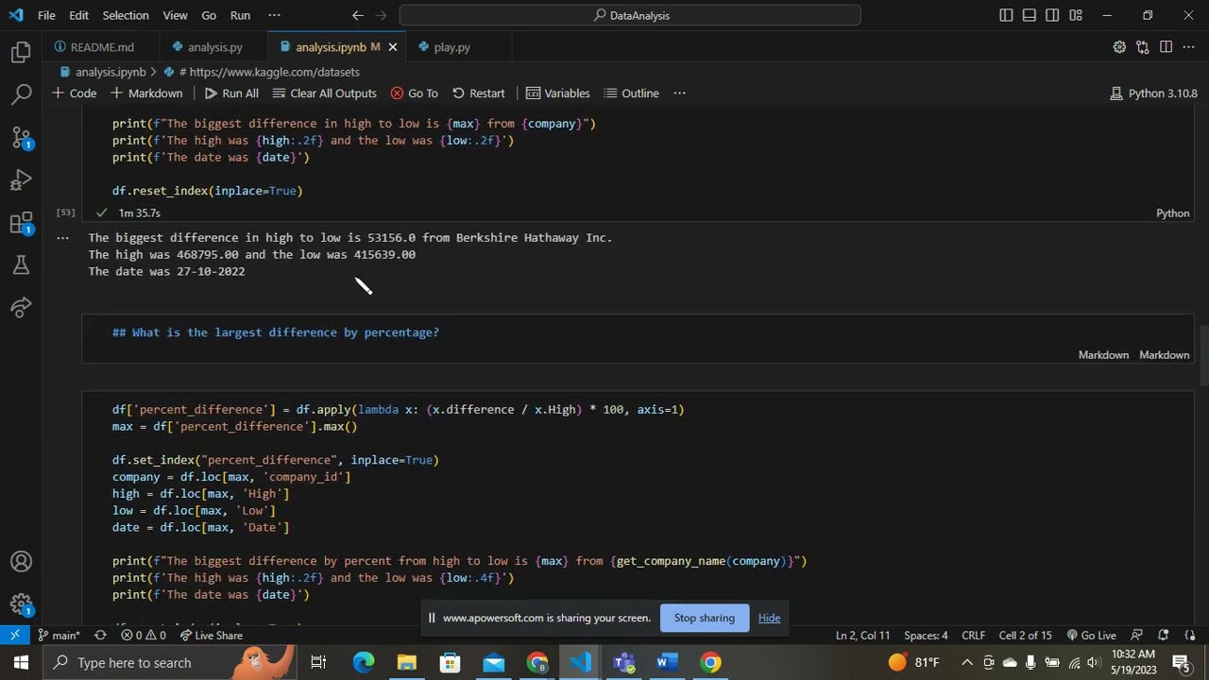The height and width of the screenshot is (680, 1209).
Task: Restart the notebook kernel
Action: coord(478,93)
